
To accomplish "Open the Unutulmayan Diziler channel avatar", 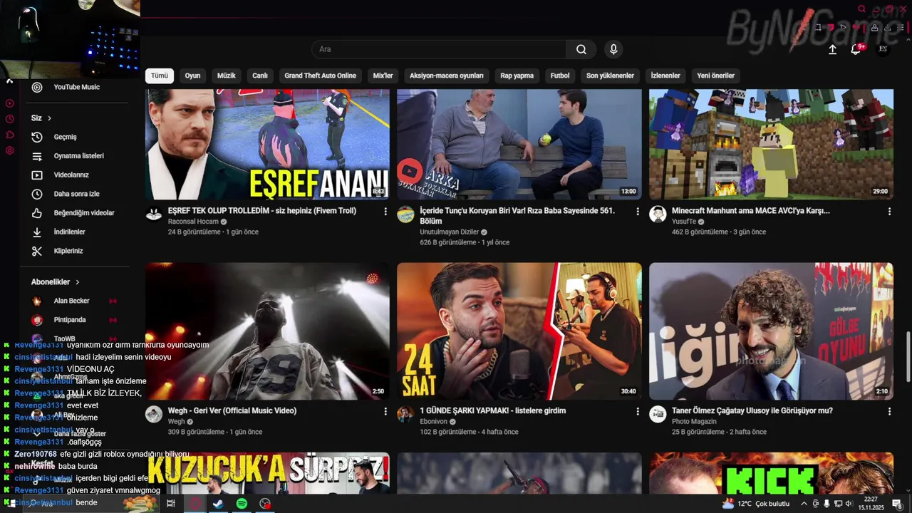I will (x=405, y=214).
